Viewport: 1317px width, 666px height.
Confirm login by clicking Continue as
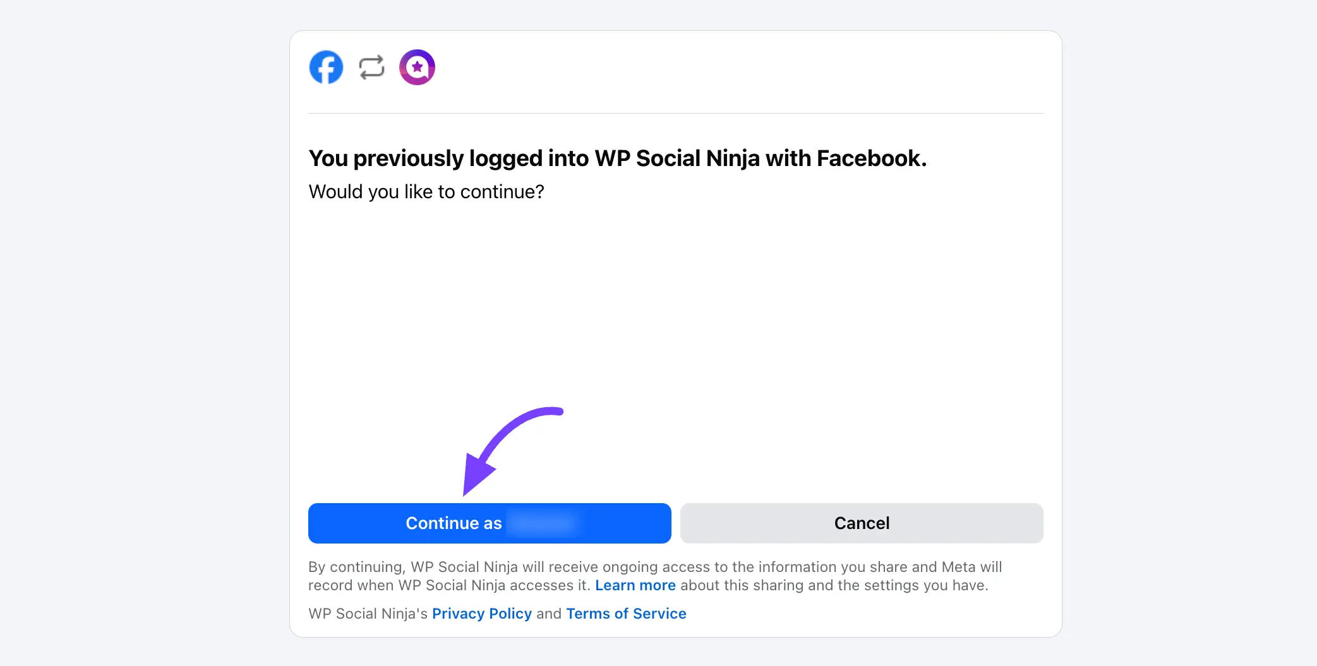tap(489, 523)
